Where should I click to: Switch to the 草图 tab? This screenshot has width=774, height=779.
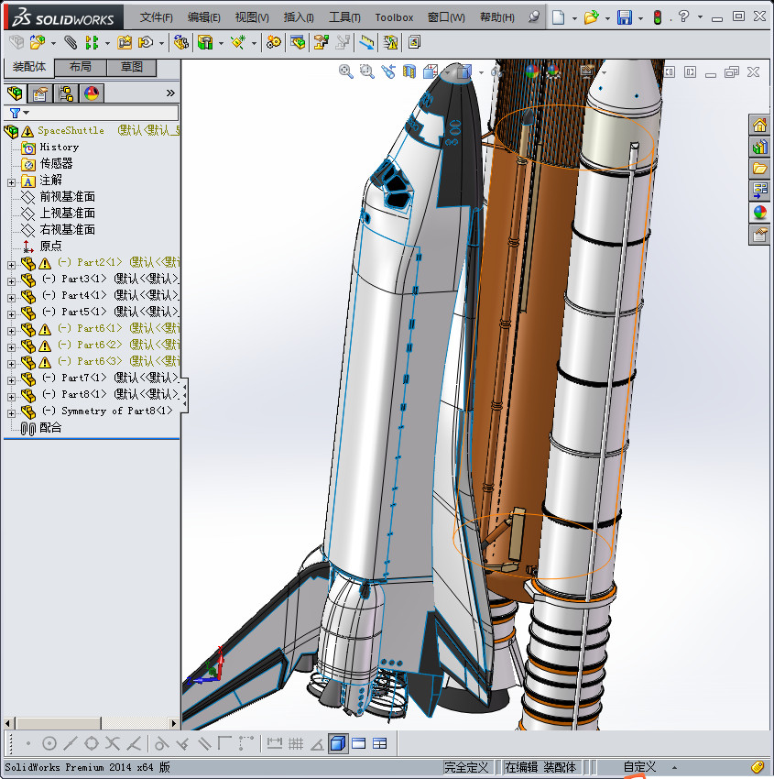(x=132, y=67)
